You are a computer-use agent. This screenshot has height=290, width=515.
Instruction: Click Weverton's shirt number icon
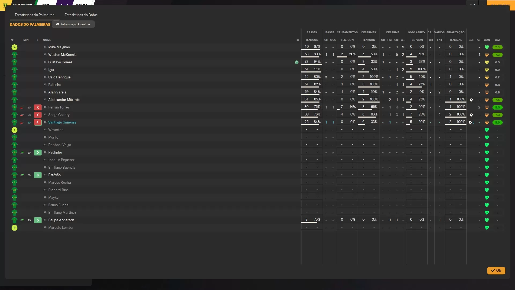14,130
